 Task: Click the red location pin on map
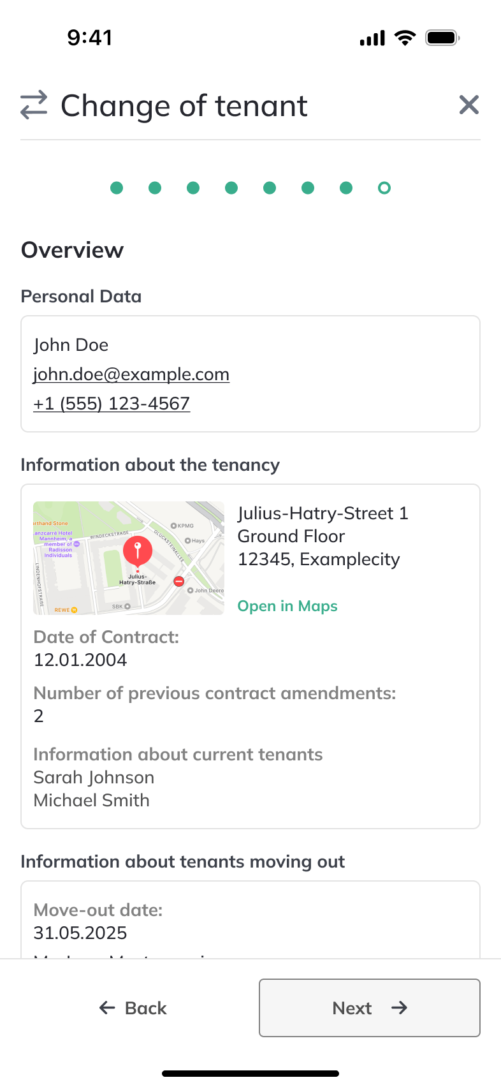tap(137, 551)
